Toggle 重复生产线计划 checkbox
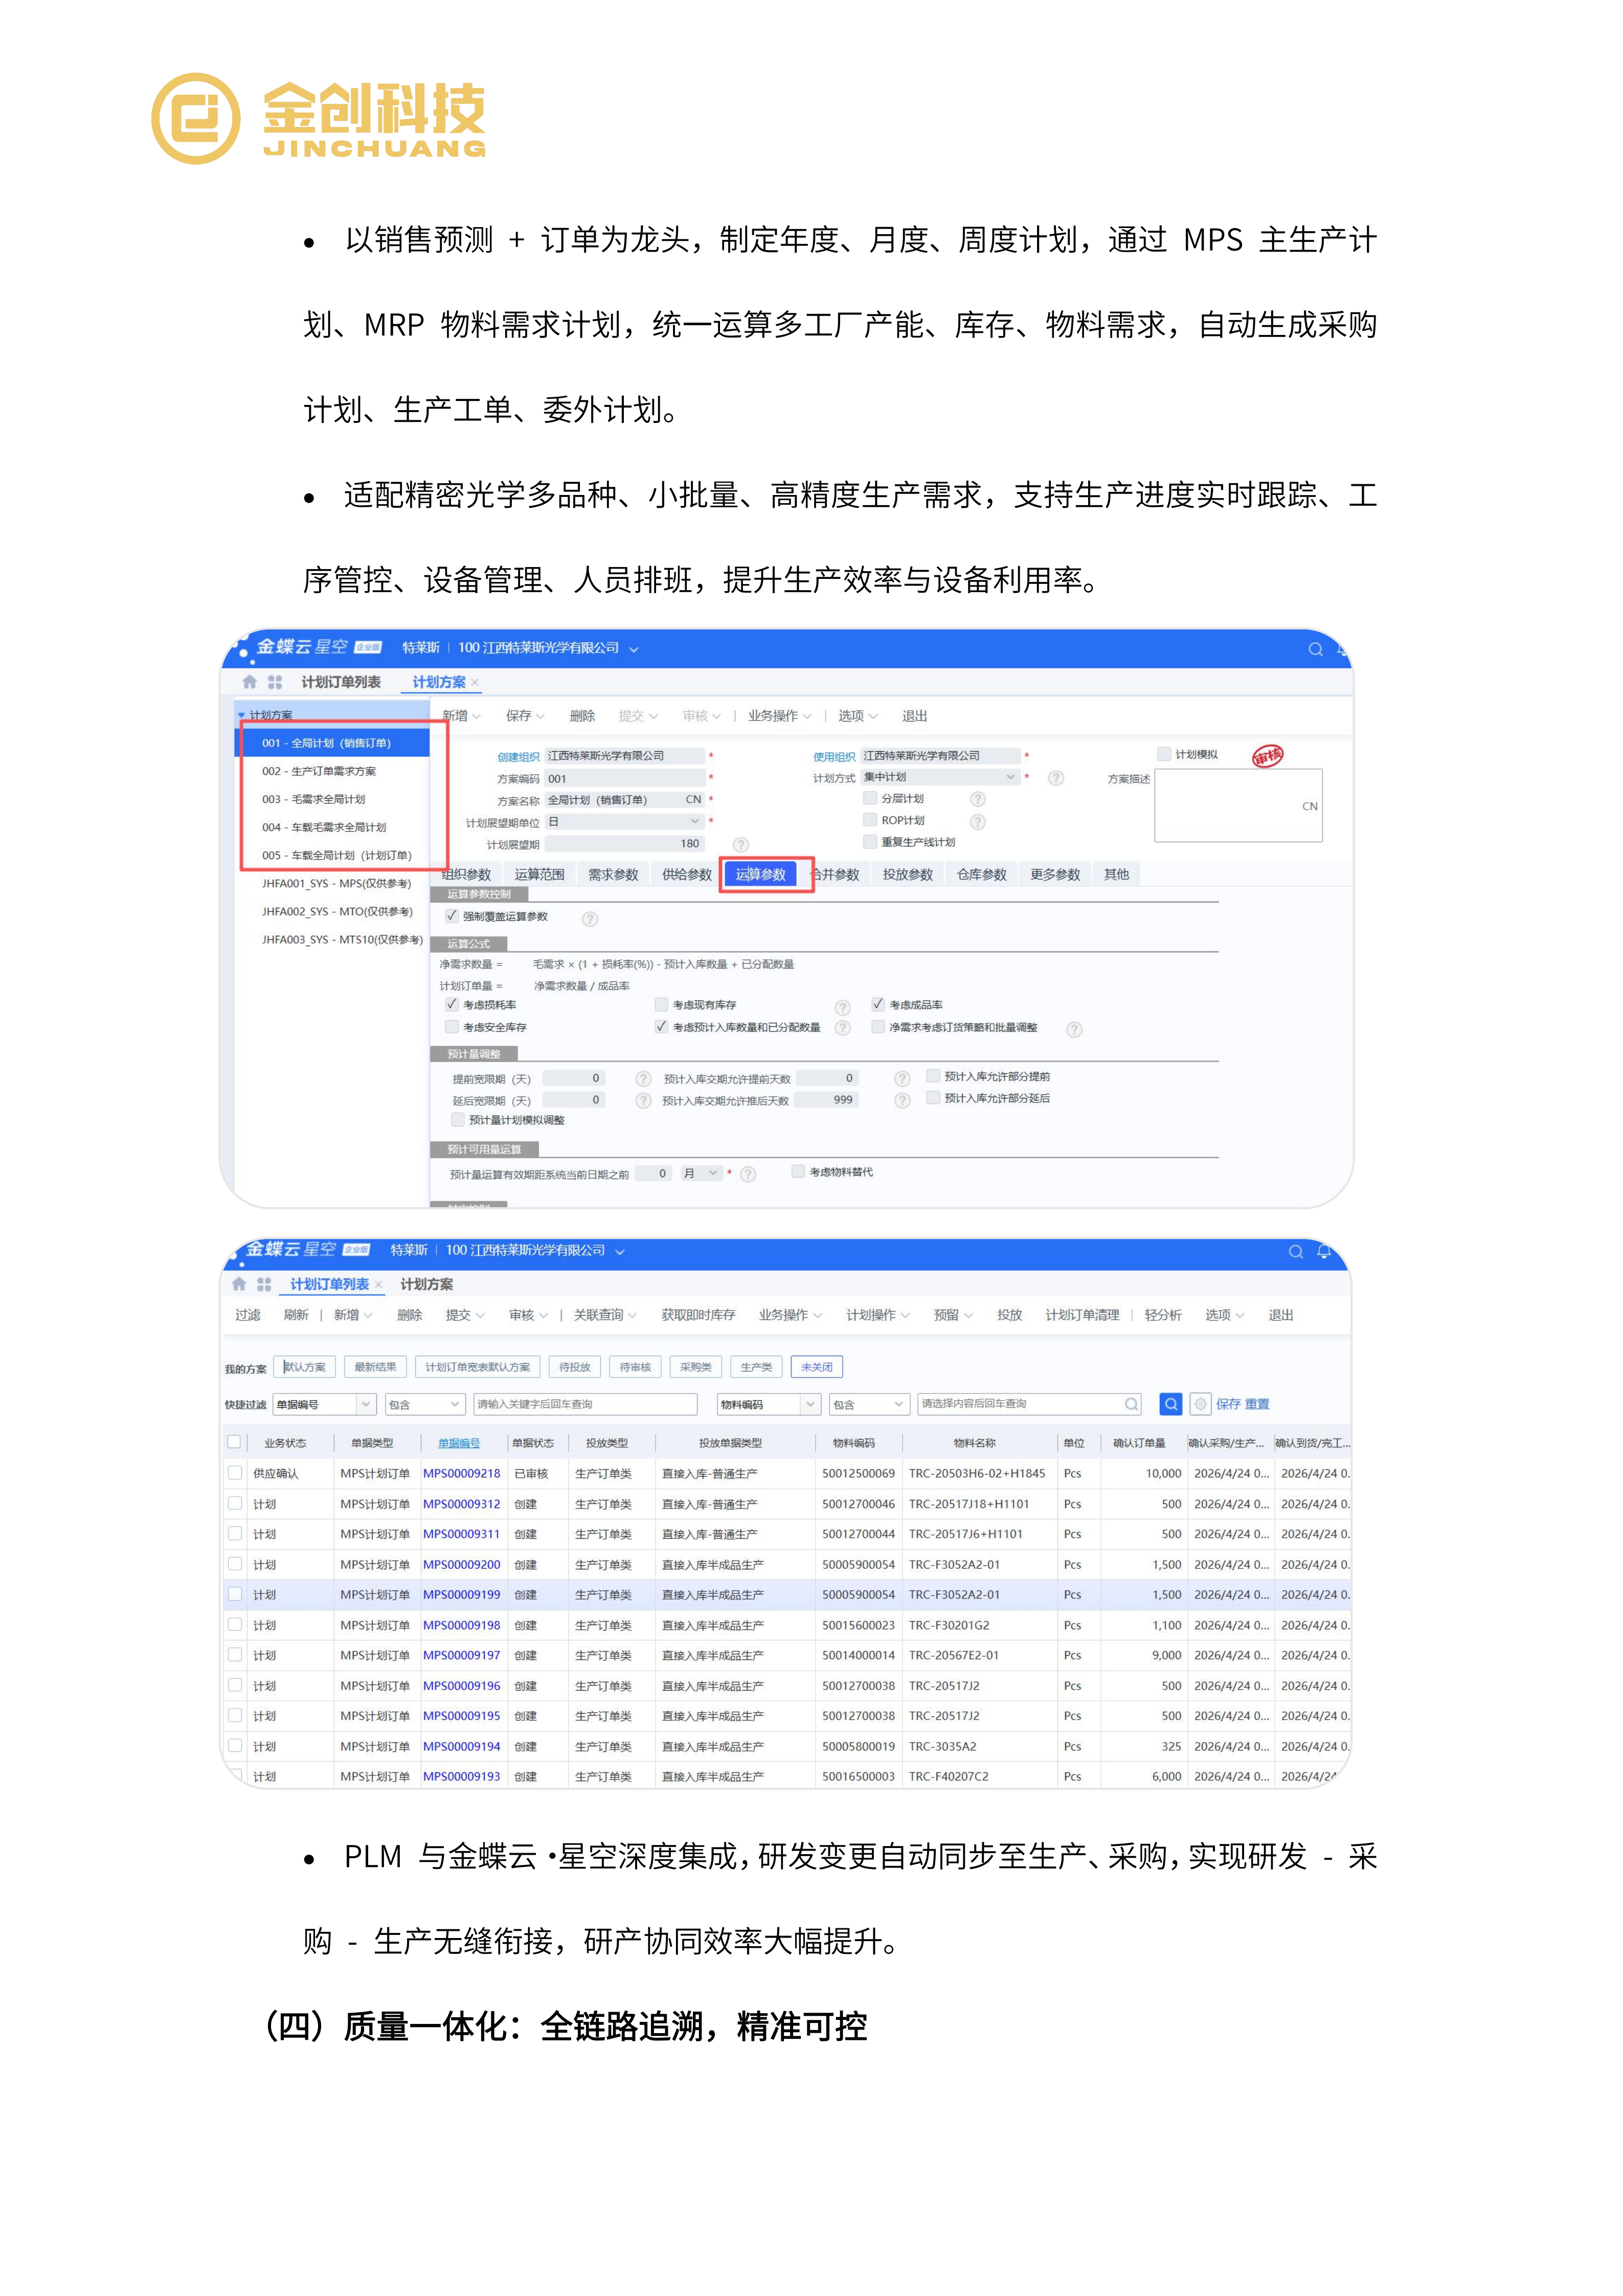 point(870,842)
